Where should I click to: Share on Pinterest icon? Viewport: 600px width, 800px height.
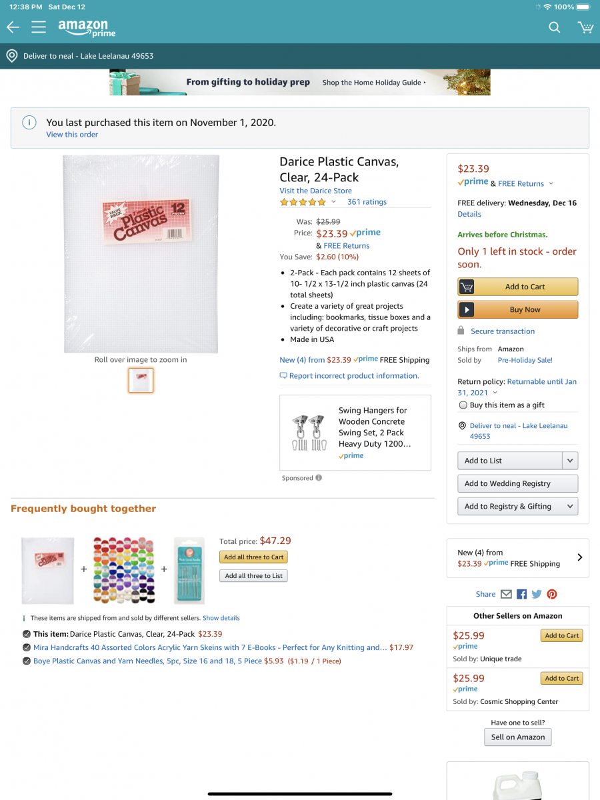552,594
